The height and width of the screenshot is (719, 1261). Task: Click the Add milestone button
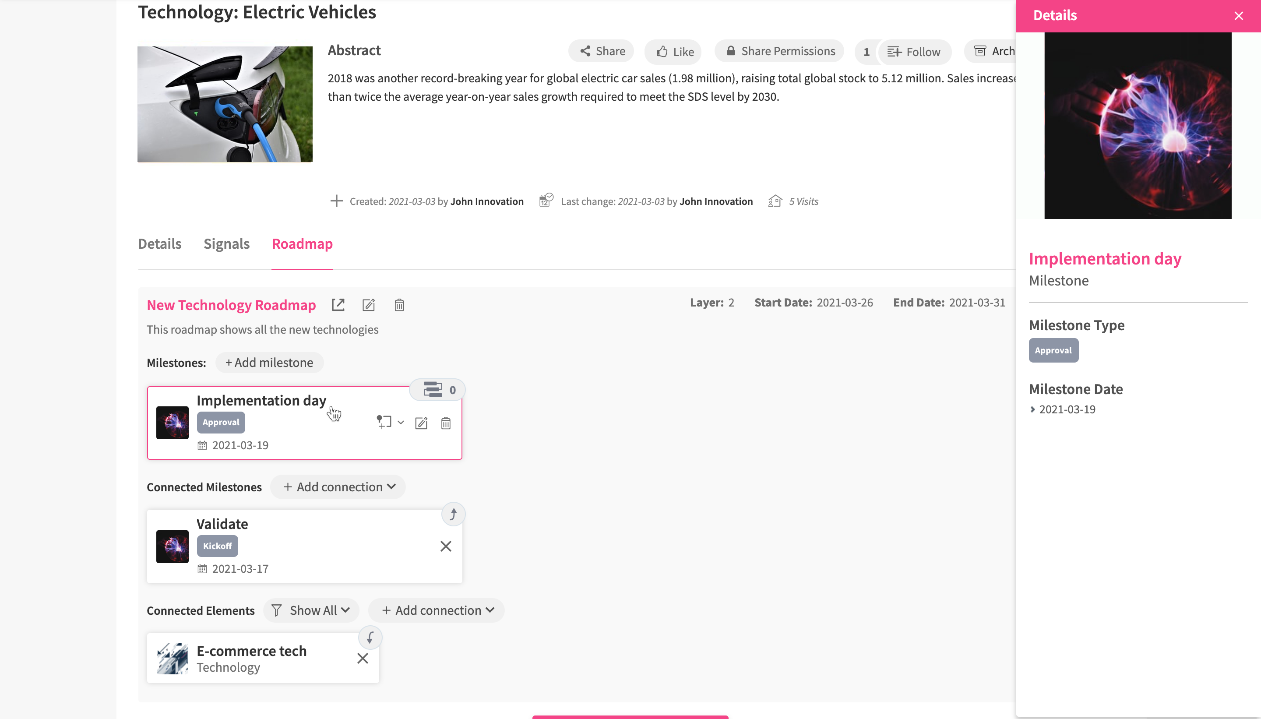(x=269, y=363)
